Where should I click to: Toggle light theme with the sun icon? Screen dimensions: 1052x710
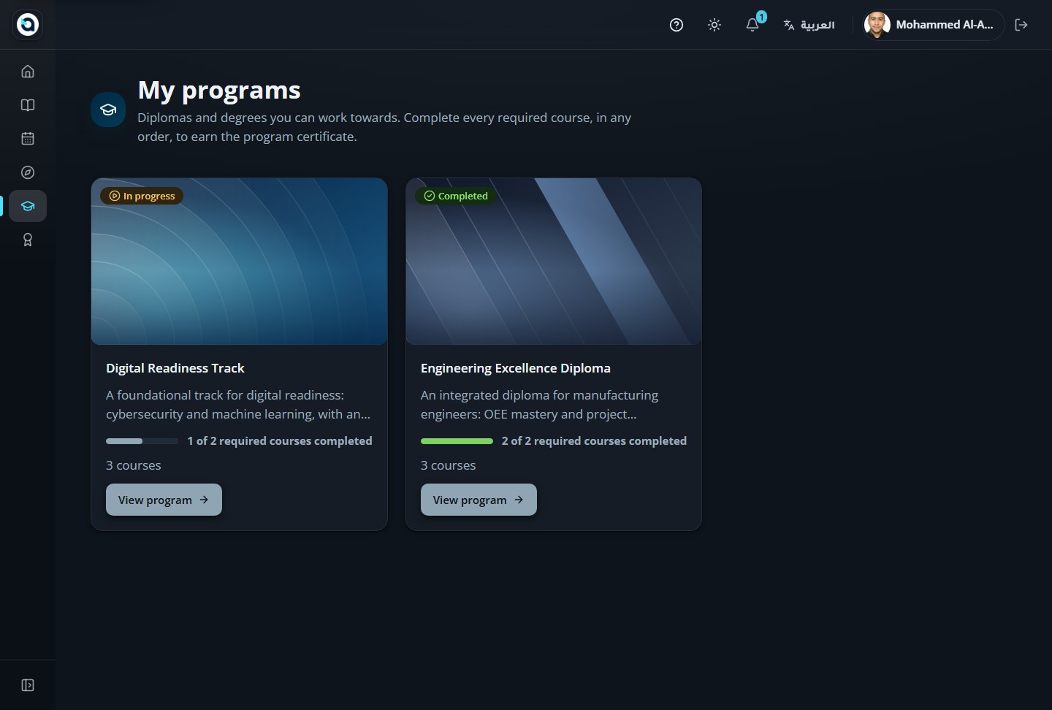(714, 25)
